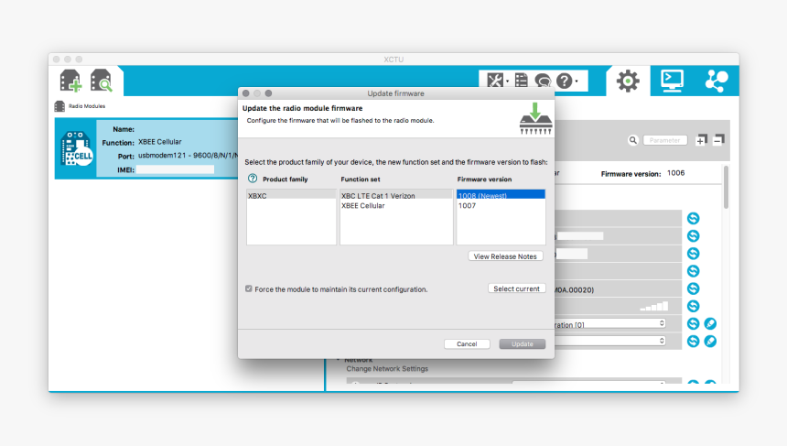Viewport: 787px width, 446px height.
Task: Click the Add radio module icon
Action: 70,81
